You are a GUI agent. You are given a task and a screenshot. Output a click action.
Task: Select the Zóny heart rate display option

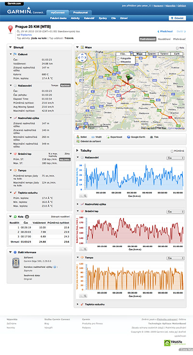pyautogui.click(x=67, y=154)
